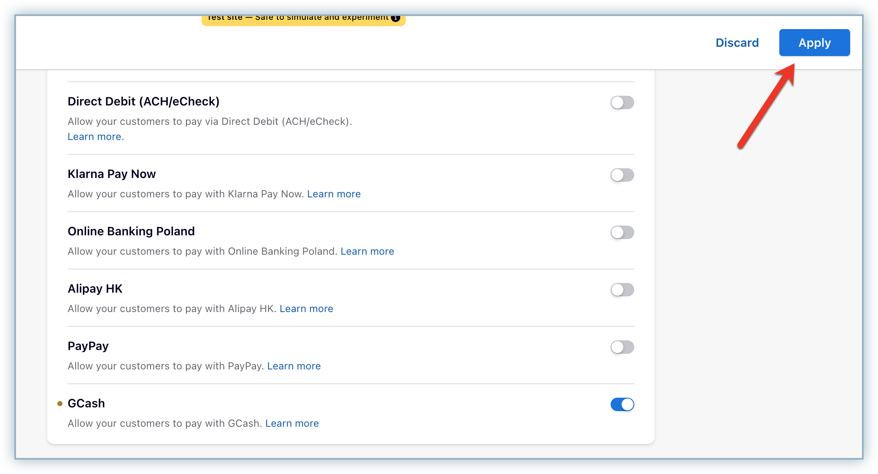
Task: Open Learn more link for PayPay
Action: click(294, 366)
